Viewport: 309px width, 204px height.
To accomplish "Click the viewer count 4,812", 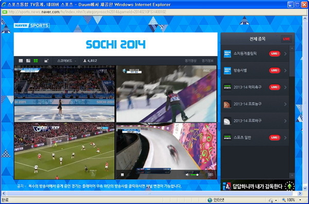I will (x=90, y=61).
